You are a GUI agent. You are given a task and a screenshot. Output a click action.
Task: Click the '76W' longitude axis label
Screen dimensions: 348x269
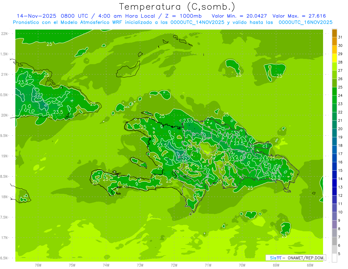tap(38, 265)
